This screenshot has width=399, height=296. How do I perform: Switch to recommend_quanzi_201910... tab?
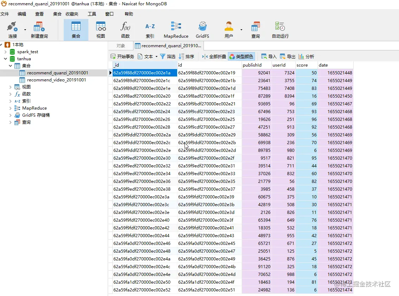(x=168, y=46)
